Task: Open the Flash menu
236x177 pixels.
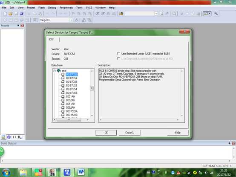Action: (42, 8)
